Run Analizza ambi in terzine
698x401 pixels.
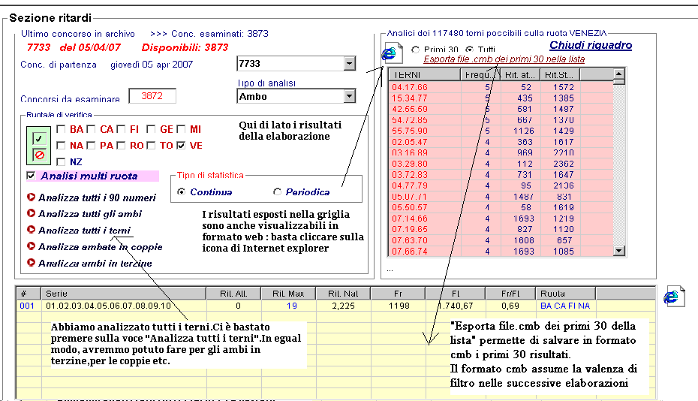[95, 264]
